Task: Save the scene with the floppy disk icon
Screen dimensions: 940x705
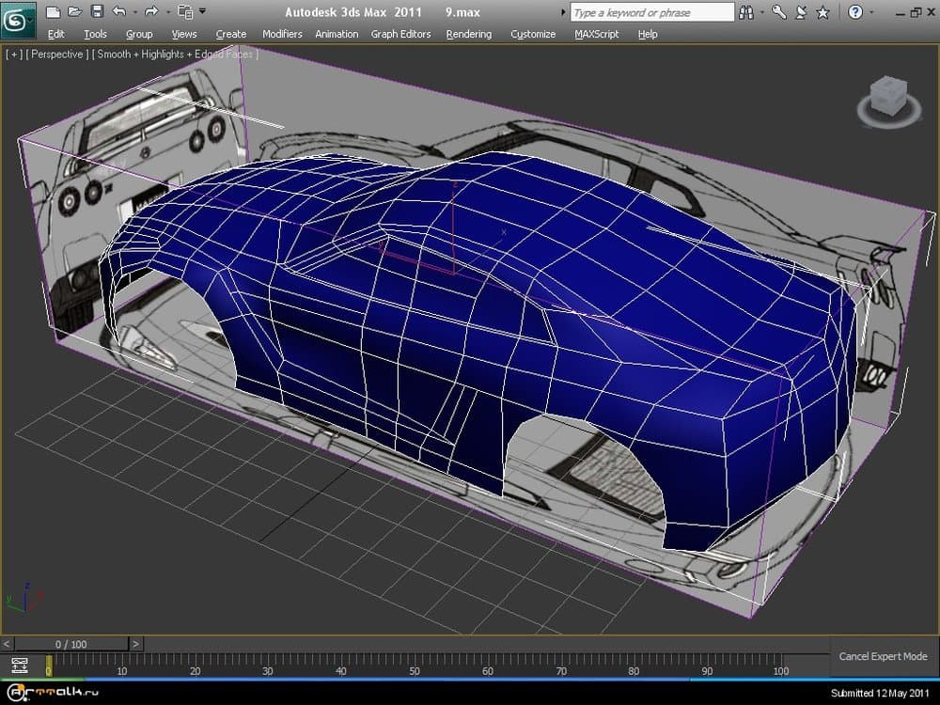Action: click(96, 12)
